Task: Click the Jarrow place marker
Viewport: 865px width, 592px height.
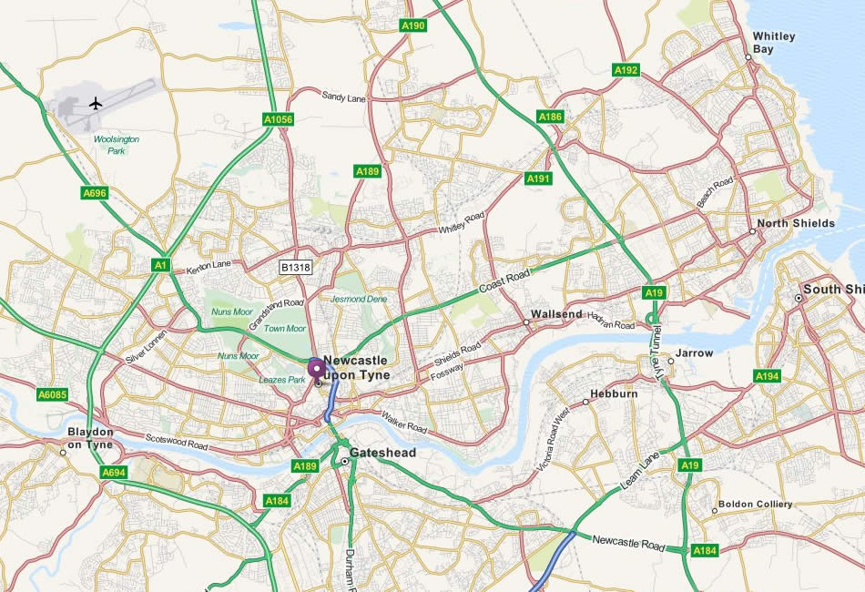Action: [671, 361]
